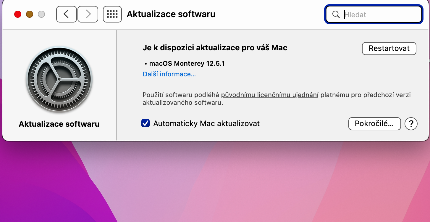This screenshot has height=222, width=430.
Task: Close the Aktualizace softwaru window
Action: point(18,14)
